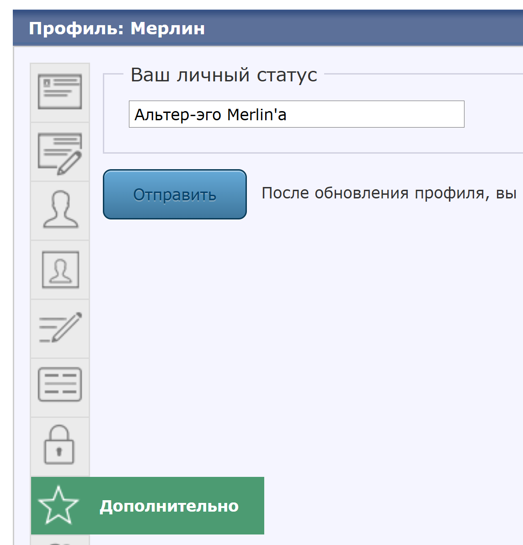The width and height of the screenshot is (523, 545).
Task: Click the note with pencil sidebar icon
Action: pyautogui.click(x=60, y=152)
